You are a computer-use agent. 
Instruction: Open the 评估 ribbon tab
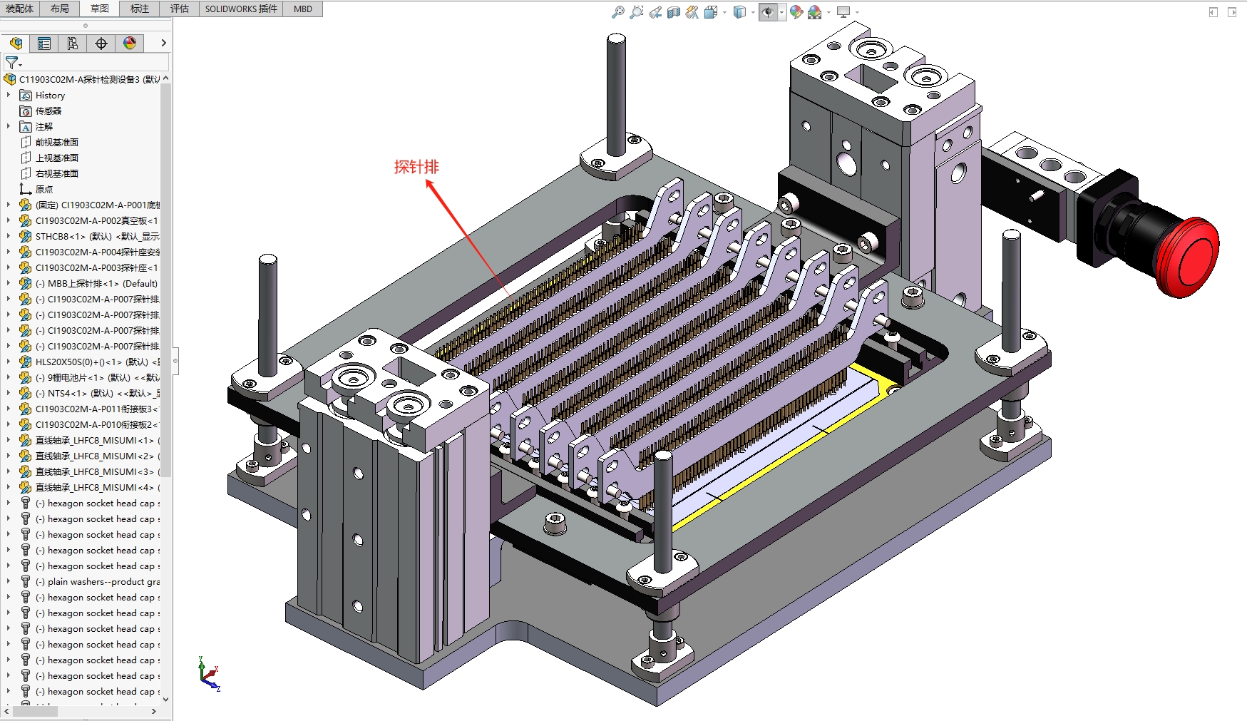[x=180, y=9]
